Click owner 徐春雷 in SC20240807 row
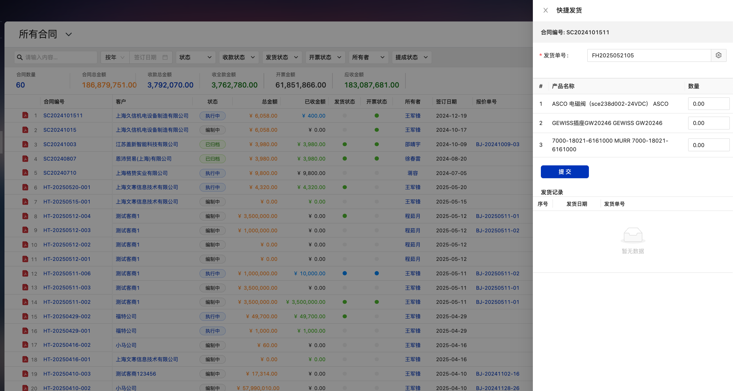733x391 pixels. (413, 159)
